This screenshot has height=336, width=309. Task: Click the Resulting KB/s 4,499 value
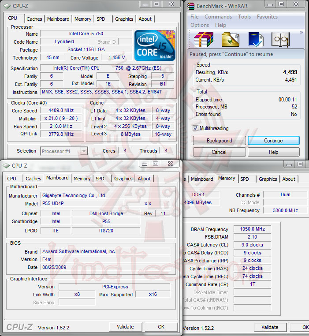click(290, 72)
